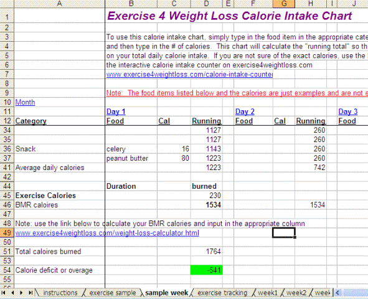This screenshot has width=368, height=299.
Task: Open the weight-loss-calculator.html link
Action: [107, 233]
